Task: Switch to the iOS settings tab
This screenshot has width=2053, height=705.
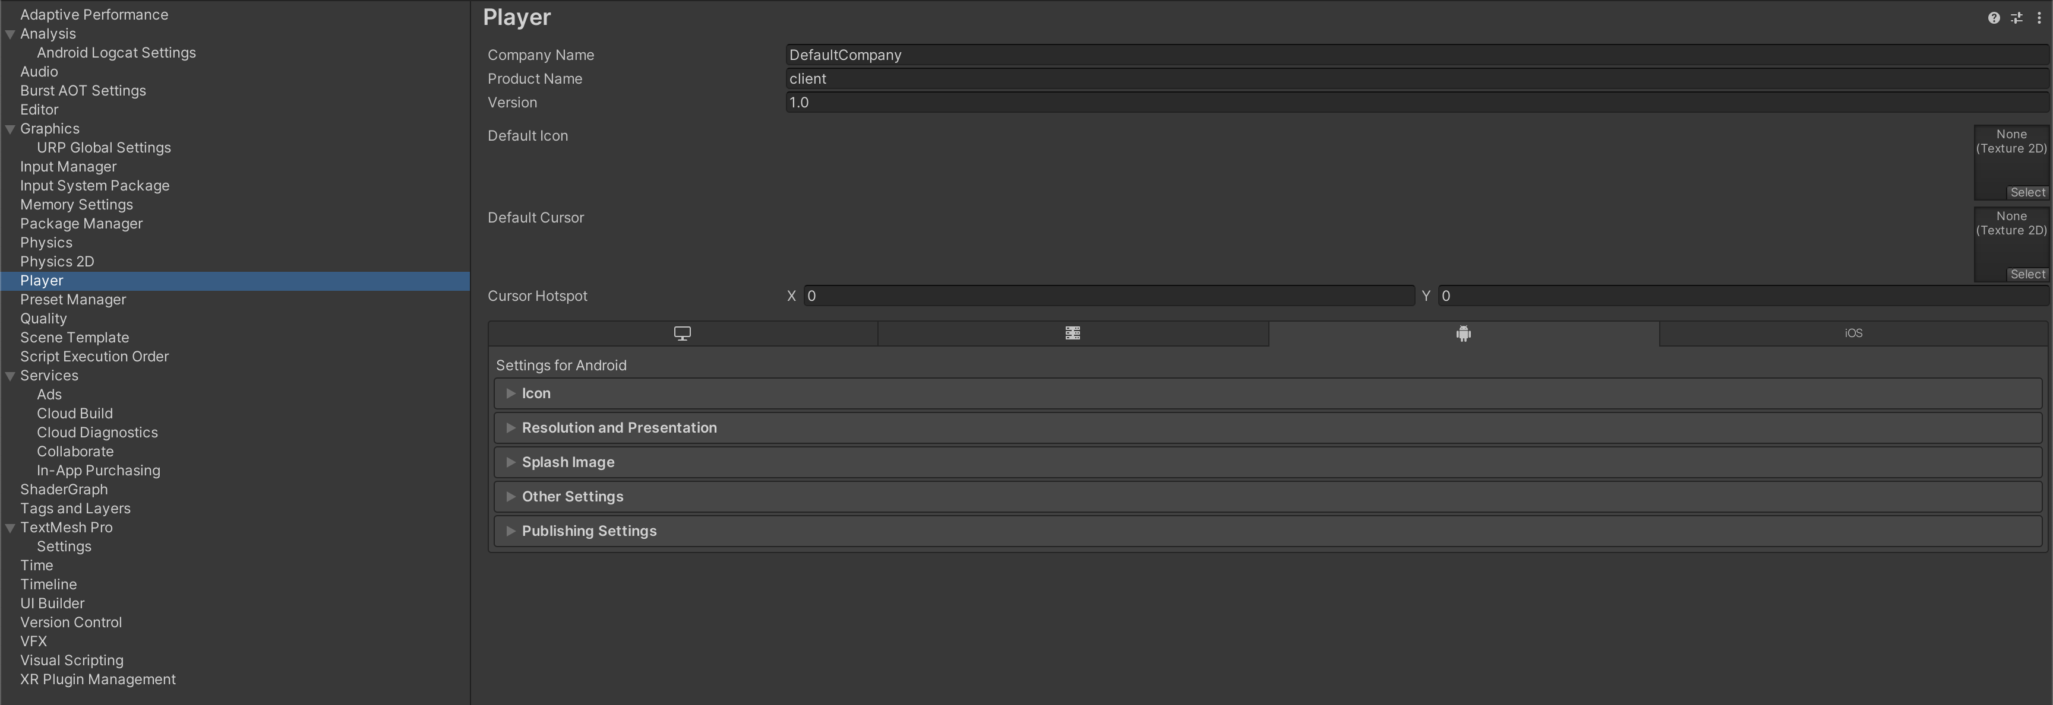Action: 1853,334
